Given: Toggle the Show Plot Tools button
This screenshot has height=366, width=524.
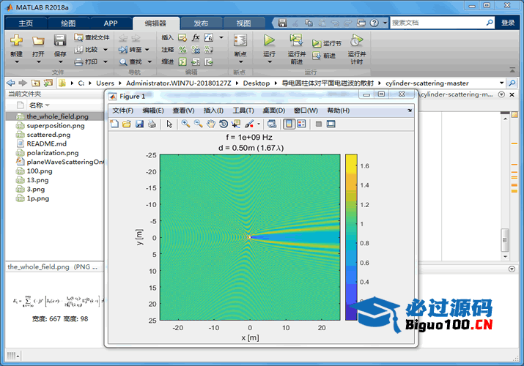Looking at the screenshot, I should coord(331,124).
